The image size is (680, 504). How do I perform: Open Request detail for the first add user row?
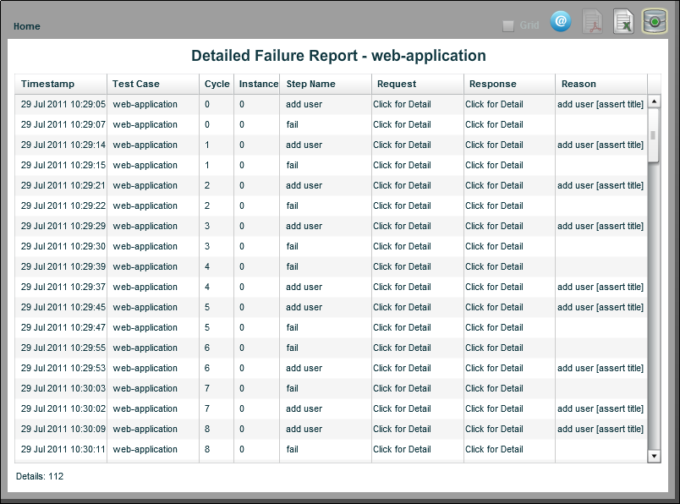[403, 104]
